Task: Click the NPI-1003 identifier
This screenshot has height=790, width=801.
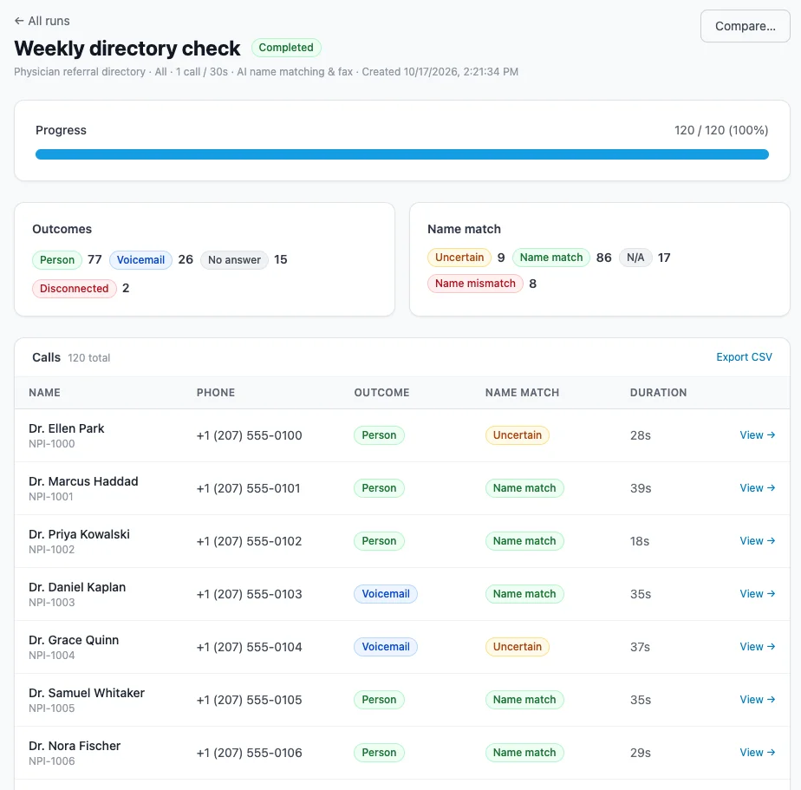Action: 52,603
